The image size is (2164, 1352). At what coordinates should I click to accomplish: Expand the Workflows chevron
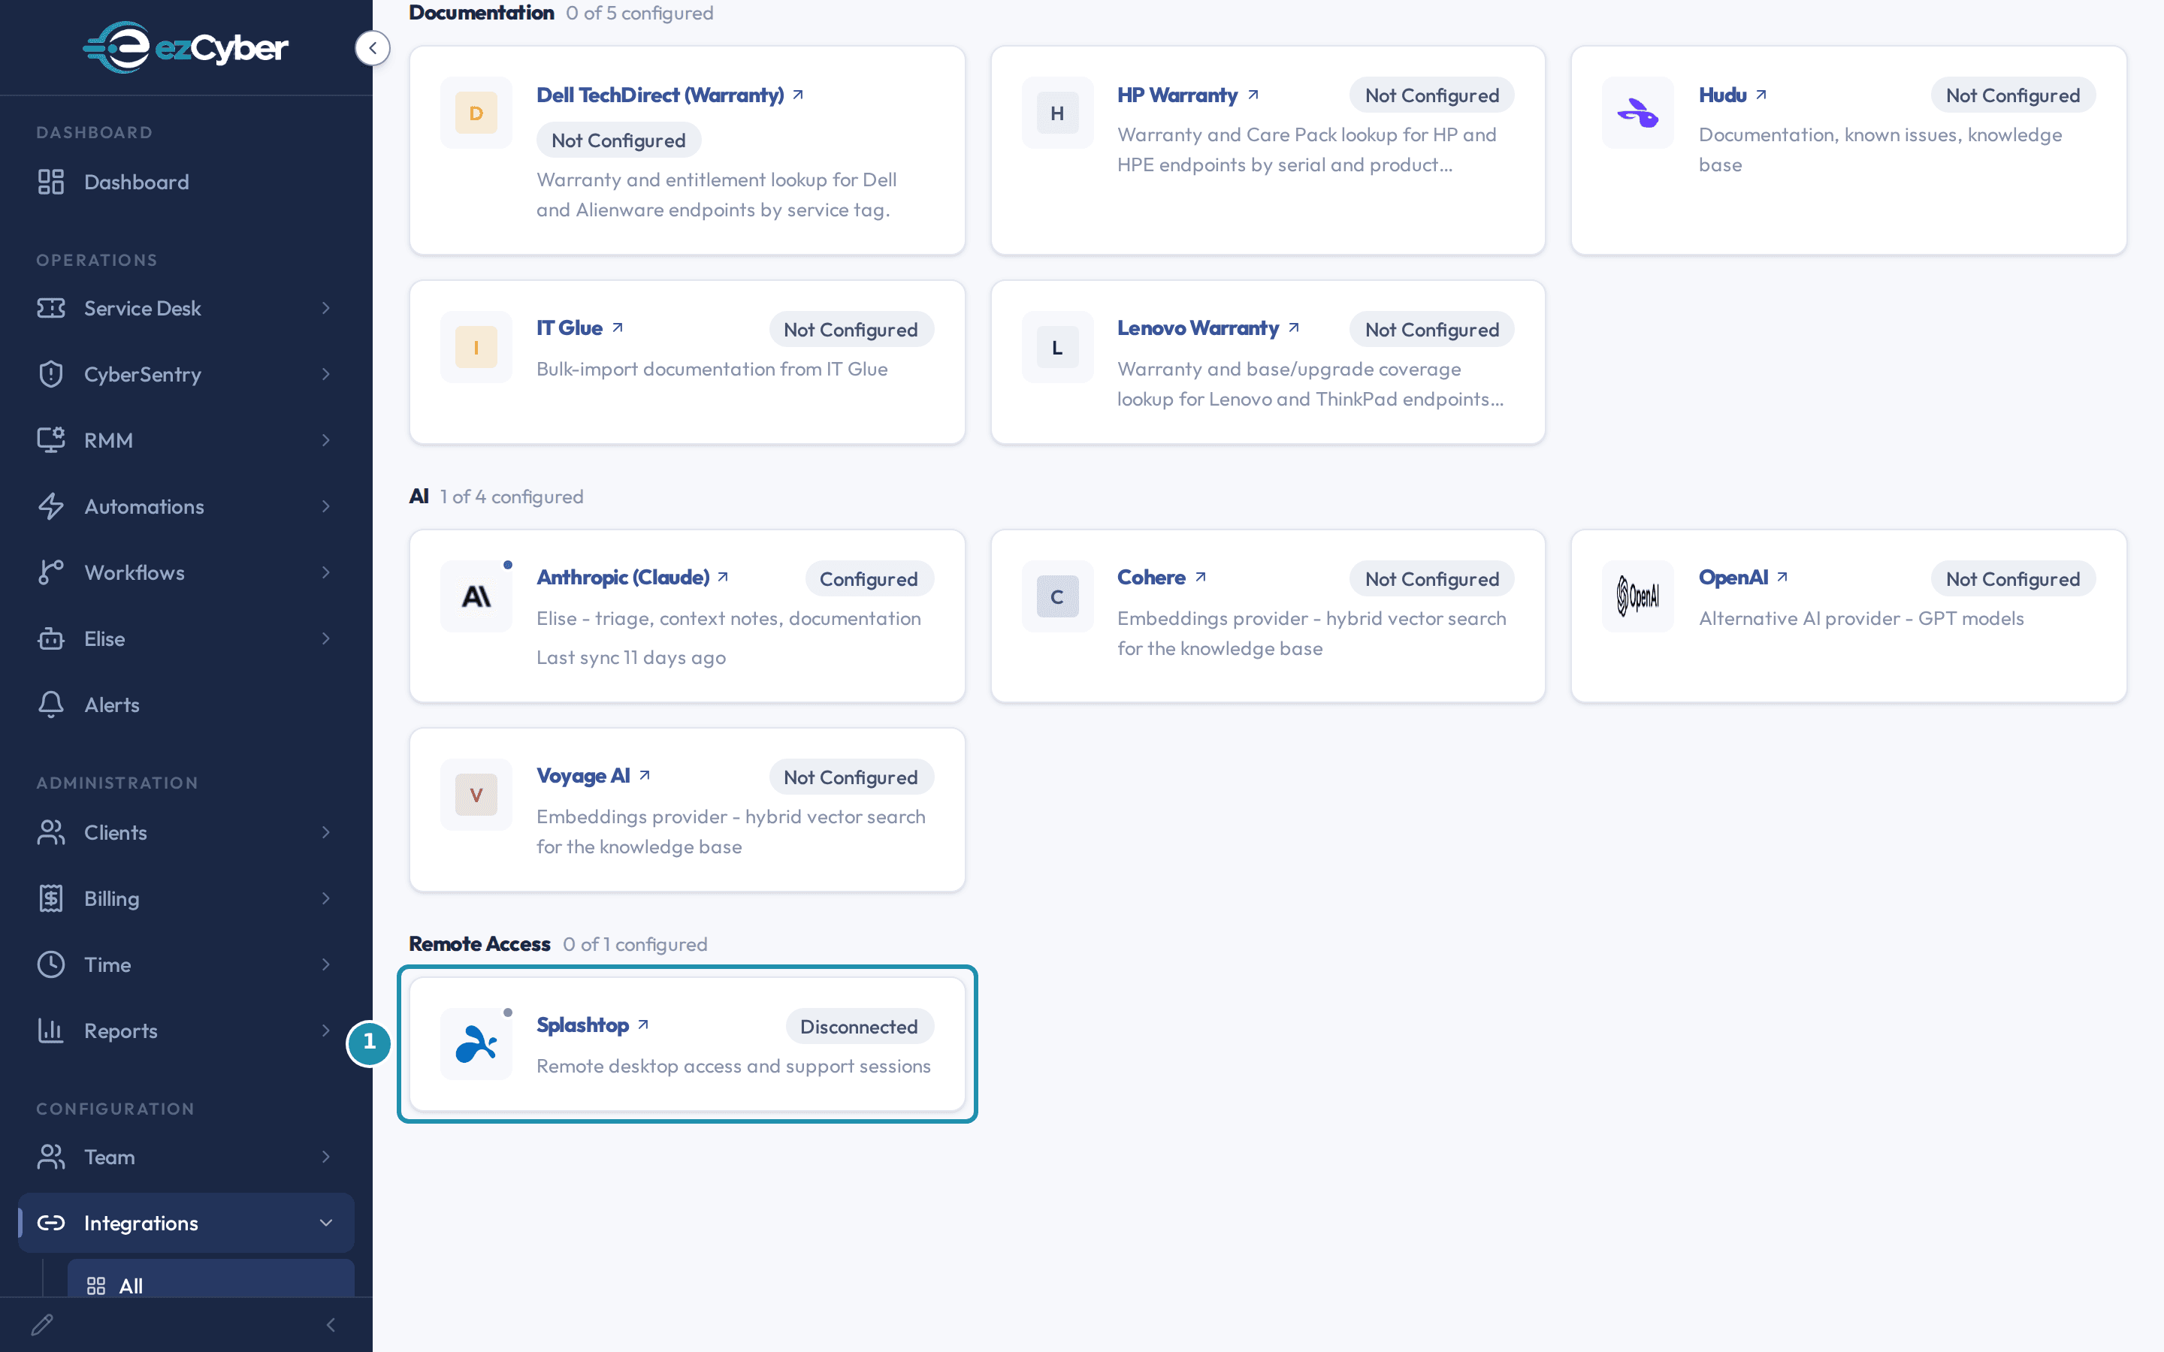click(x=326, y=572)
